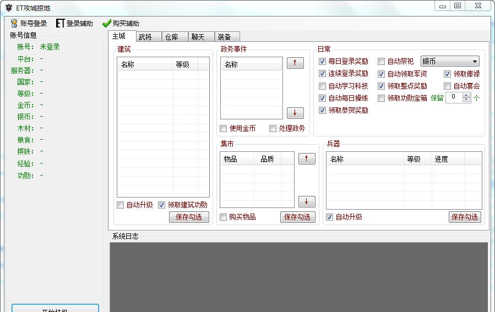Uncheck the 领取俸禄 checkbox
Screen dimensions: 495x312
point(447,74)
